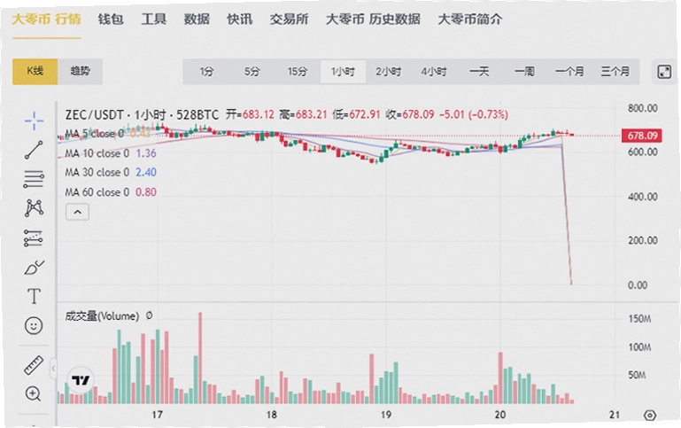Open the 钱包 menu item
The image size is (681, 428).
[111, 19]
